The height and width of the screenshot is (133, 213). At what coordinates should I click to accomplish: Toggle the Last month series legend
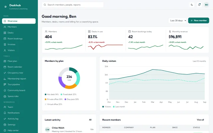(x=119, y=107)
